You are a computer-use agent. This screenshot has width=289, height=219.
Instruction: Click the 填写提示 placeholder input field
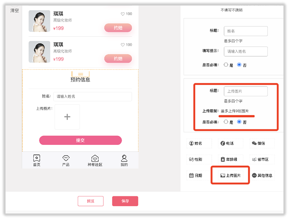coord(246,51)
